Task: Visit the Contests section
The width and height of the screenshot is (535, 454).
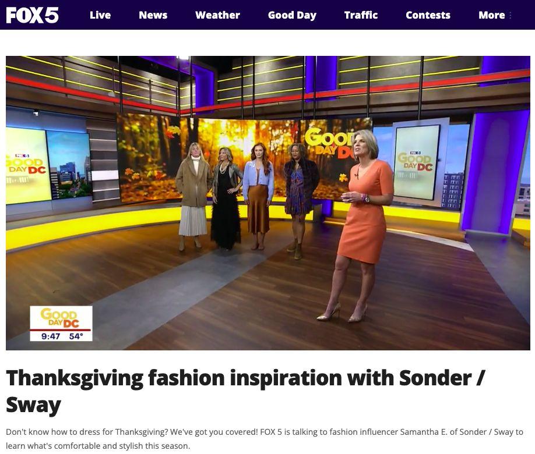Action: tap(428, 15)
